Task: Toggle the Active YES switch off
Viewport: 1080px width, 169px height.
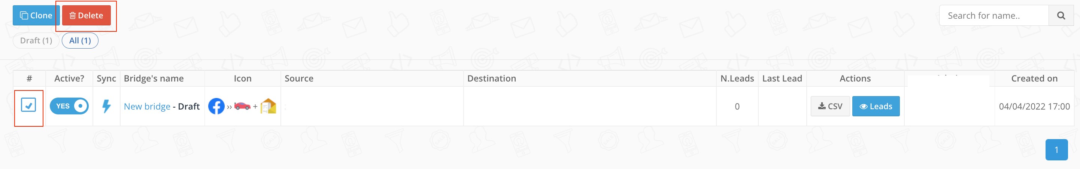Action: click(x=69, y=106)
